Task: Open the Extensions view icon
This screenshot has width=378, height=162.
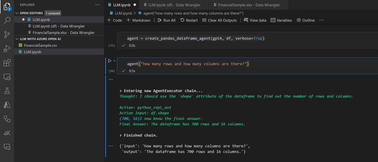Action: (x=7, y=62)
